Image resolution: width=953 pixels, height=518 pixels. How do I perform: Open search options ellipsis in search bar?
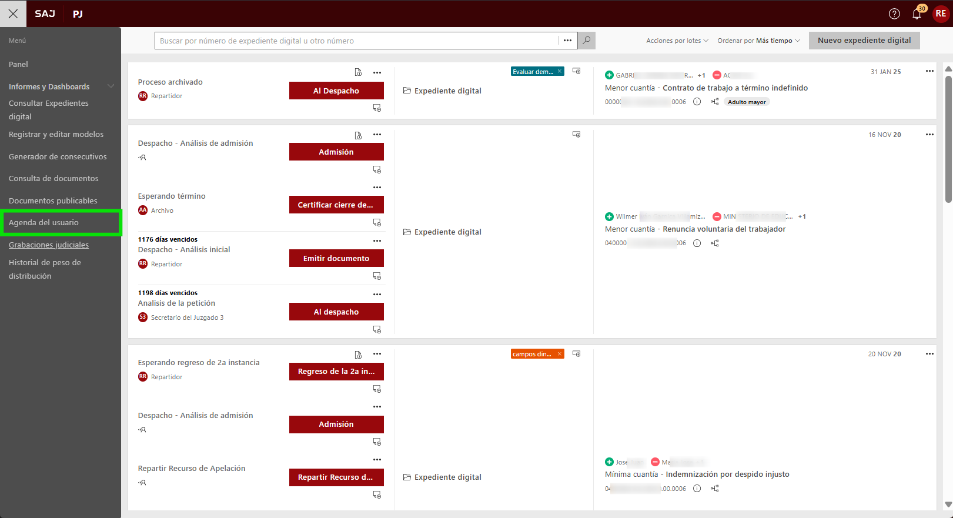567,41
